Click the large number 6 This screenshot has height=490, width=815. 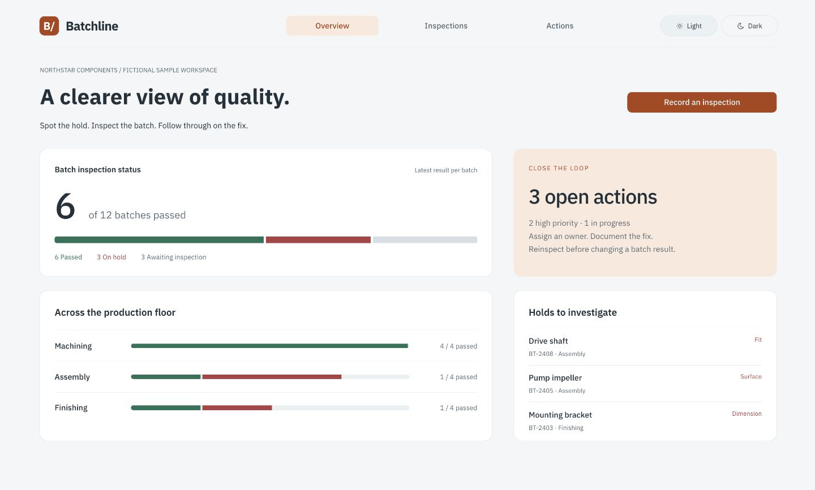point(65,207)
